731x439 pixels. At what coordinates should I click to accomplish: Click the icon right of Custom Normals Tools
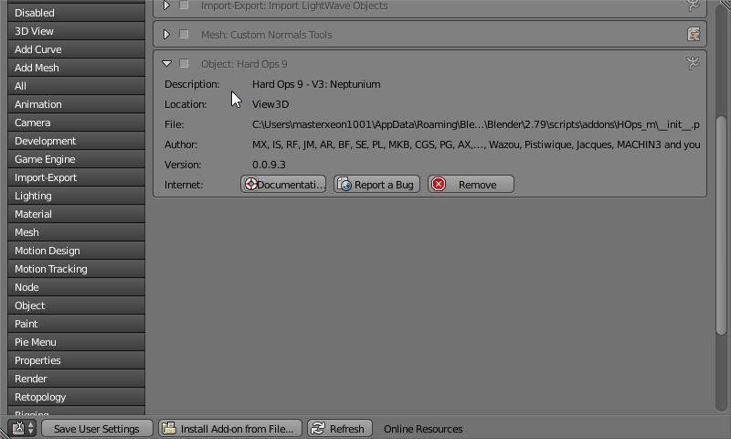click(694, 35)
